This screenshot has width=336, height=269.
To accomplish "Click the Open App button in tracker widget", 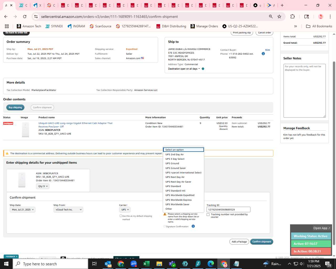I will (x=322, y=228).
